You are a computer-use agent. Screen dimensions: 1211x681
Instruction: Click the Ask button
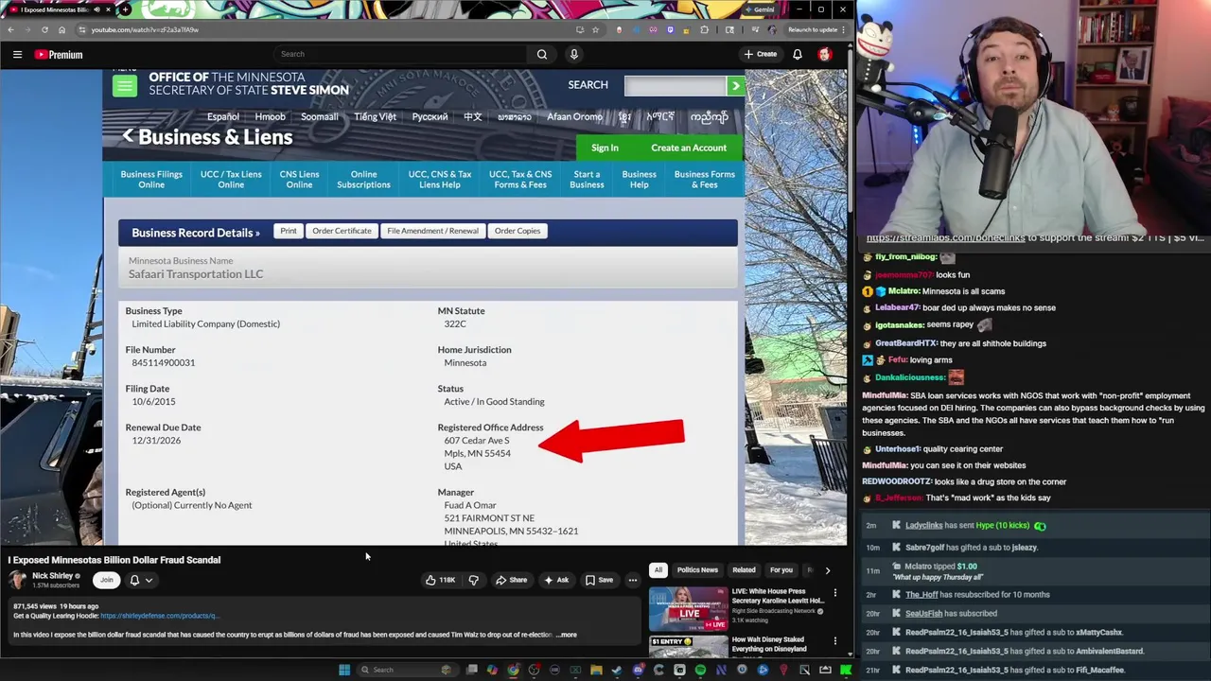tap(556, 580)
